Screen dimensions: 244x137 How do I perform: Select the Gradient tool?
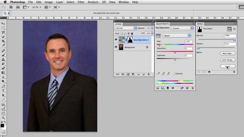point(3,73)
